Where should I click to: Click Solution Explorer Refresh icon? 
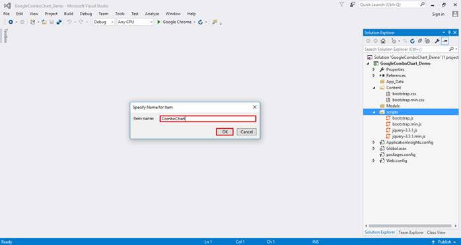(x=413, y=41)
